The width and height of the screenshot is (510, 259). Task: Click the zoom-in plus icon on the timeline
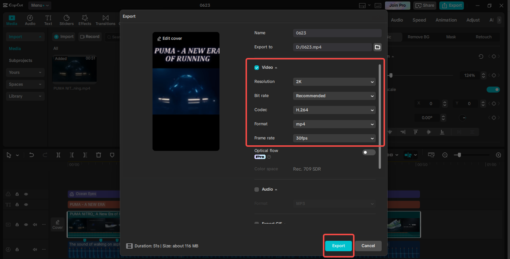[x=498, y=155]
